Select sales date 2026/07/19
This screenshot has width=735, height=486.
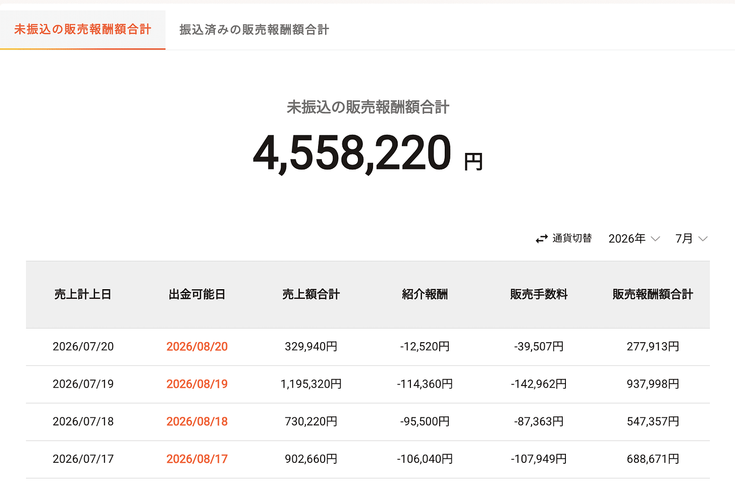83,384
